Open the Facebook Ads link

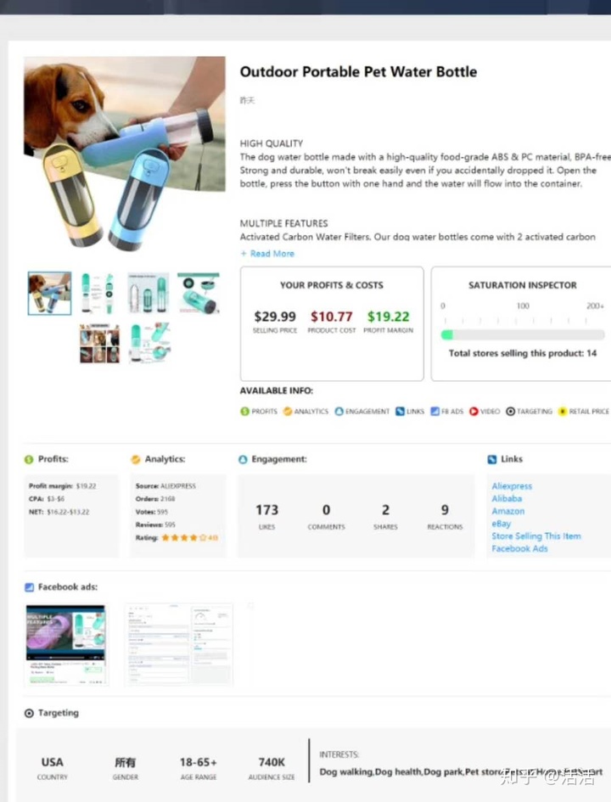coord(519,548)
